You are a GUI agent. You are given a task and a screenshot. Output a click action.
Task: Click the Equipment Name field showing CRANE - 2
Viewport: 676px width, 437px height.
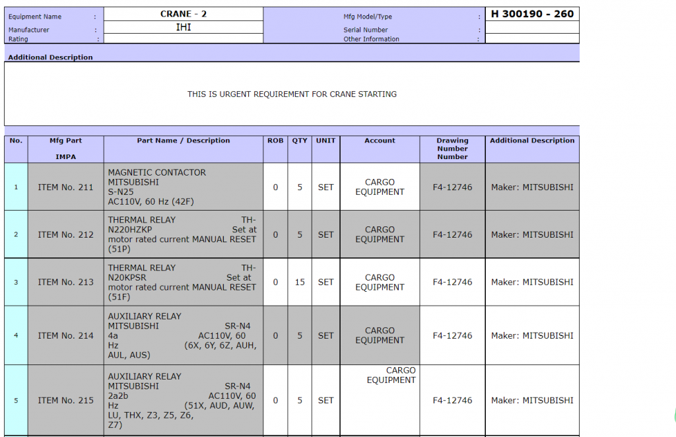[183, 14]
